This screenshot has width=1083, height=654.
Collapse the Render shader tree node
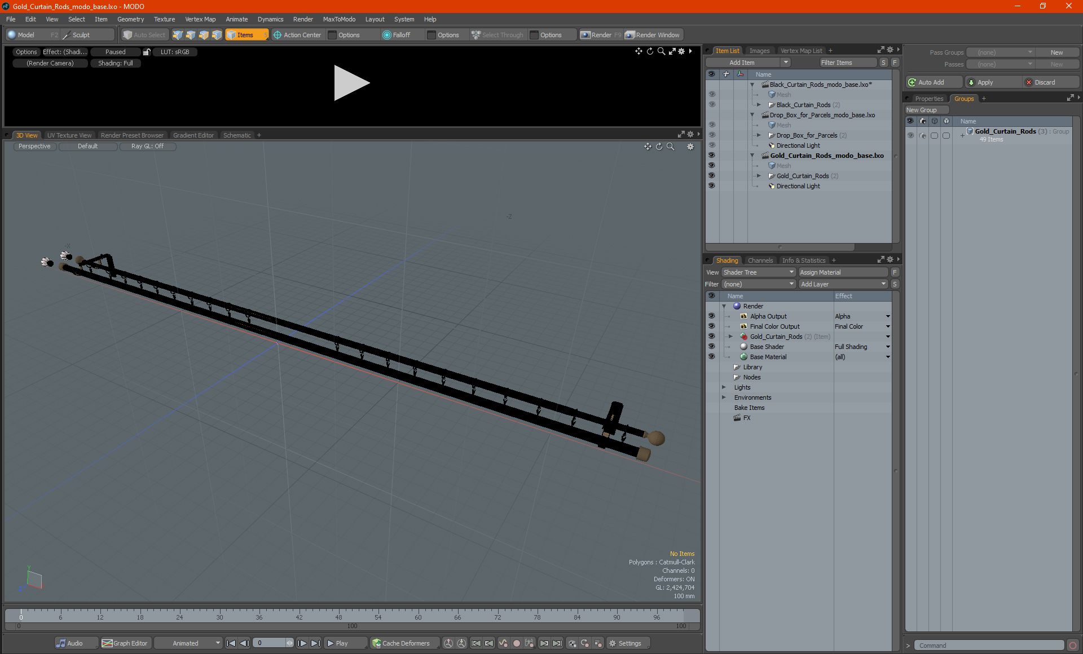[724, 306]
